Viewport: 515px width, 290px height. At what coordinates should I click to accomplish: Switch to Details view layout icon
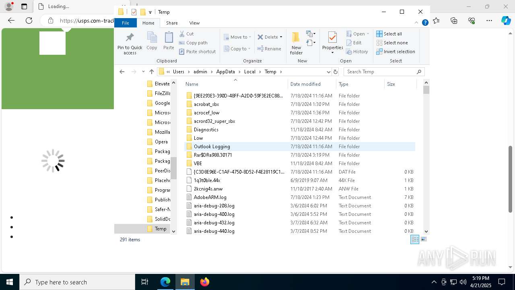[415, 239]
